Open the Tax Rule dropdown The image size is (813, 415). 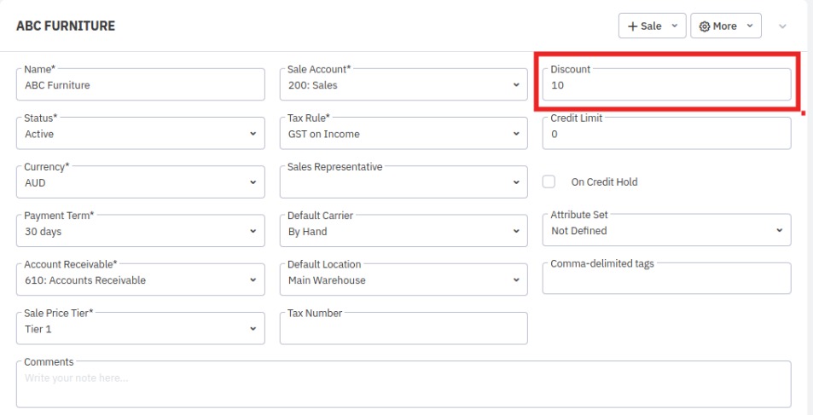click(x=403, y=134)
